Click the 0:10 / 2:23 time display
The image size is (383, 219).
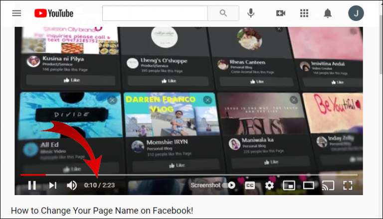(x=99, y=185)
